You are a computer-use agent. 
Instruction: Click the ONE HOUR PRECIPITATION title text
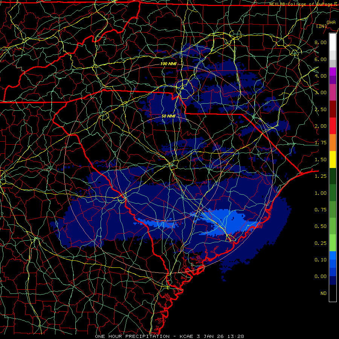click(x=132, y=336)
